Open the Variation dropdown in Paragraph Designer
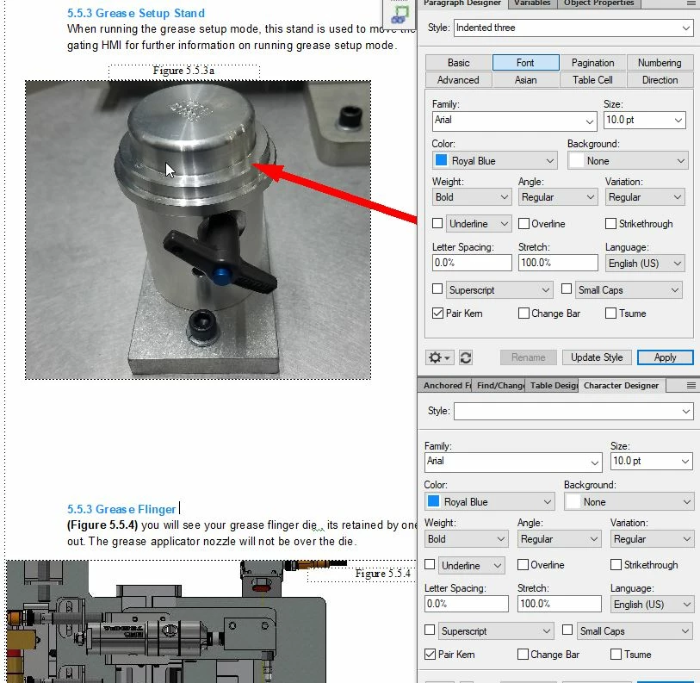This screenshot has height=683, width=700. click(x=645, y=197)
